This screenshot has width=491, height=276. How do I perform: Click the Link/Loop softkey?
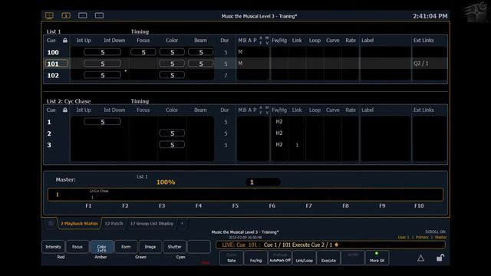(305, 258)
